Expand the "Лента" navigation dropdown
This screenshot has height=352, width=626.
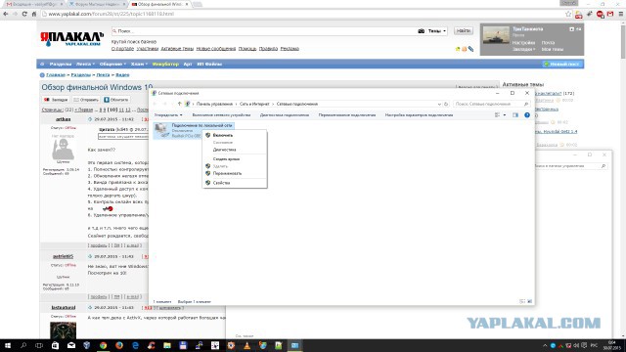tap(85, 64)
